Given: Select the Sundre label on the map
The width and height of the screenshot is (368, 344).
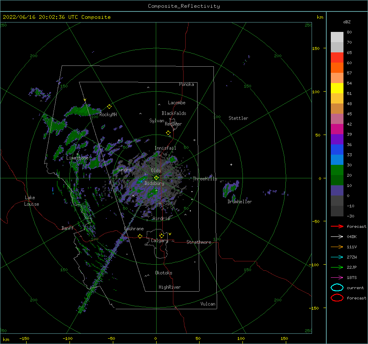Looking at the screenshot, I should pyautogui.click(x=124, y=169).
